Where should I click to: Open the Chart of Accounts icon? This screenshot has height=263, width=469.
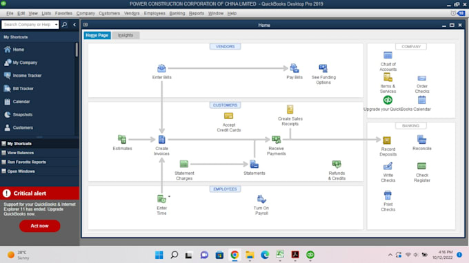click(388, 55)
